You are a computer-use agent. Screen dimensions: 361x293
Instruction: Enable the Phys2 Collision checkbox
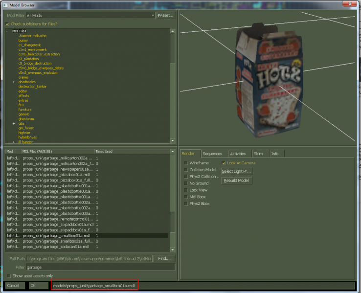point(186,177)
